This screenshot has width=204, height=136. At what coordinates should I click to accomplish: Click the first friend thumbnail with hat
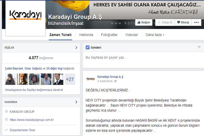click(x=10, y=79)
